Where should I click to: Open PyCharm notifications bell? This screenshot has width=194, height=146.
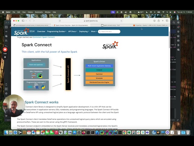[178, 27]
